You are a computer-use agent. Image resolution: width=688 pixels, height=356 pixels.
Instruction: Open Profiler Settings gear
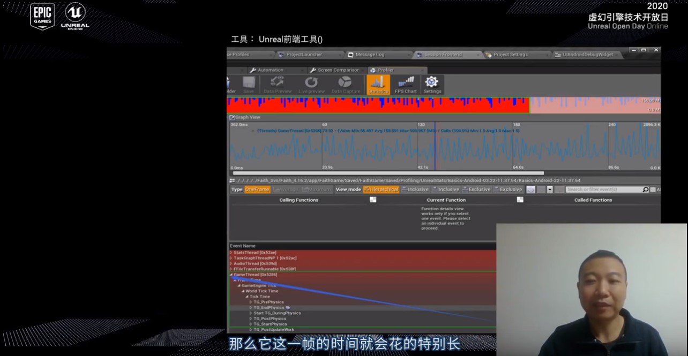(x=432, y=85)
